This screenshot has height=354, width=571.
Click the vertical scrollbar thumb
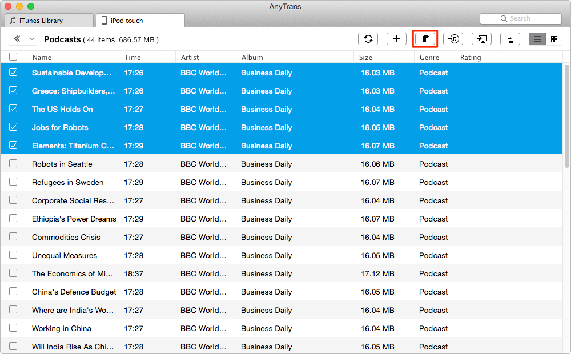(x=566, y=116)
